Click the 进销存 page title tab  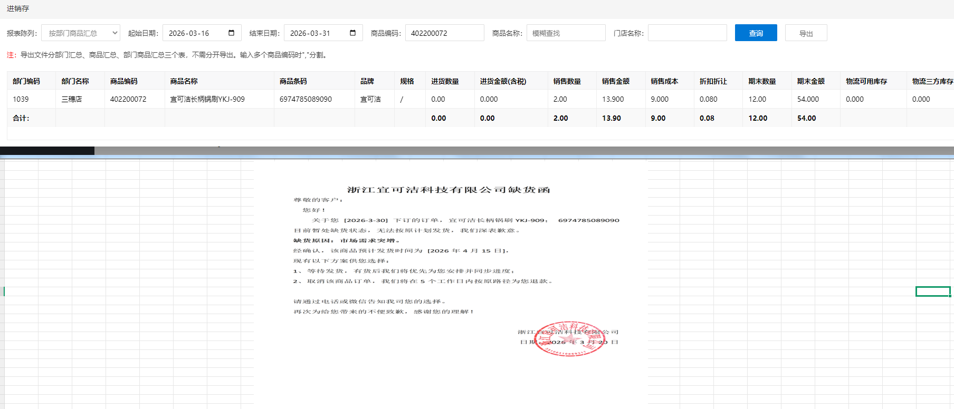click(x=18, y=8)
